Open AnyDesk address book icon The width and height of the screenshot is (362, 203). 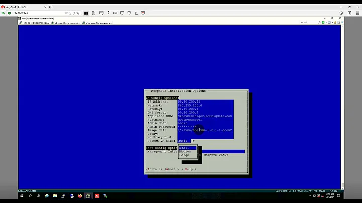click(x=349, y=13)
